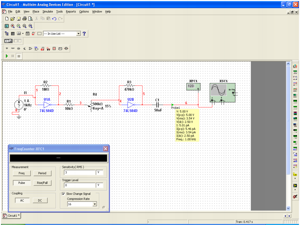This screenshot has width=300, height=225.
Task: Toggle full screen view
Action: (7, 26)
